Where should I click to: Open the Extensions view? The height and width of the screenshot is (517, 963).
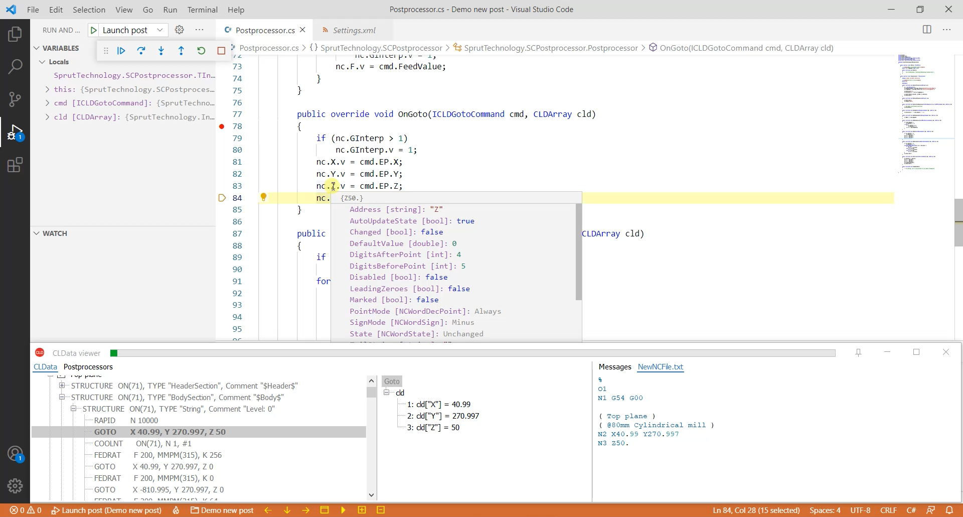[15, 165]
